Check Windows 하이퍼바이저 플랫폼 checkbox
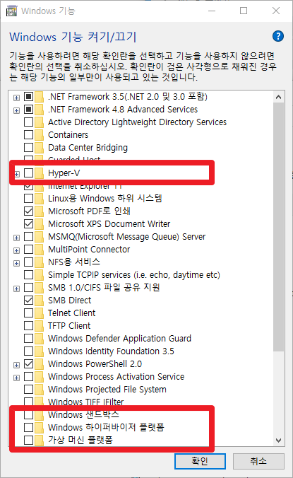The height and width of the screenshot is (478, 293). [29, 427]
